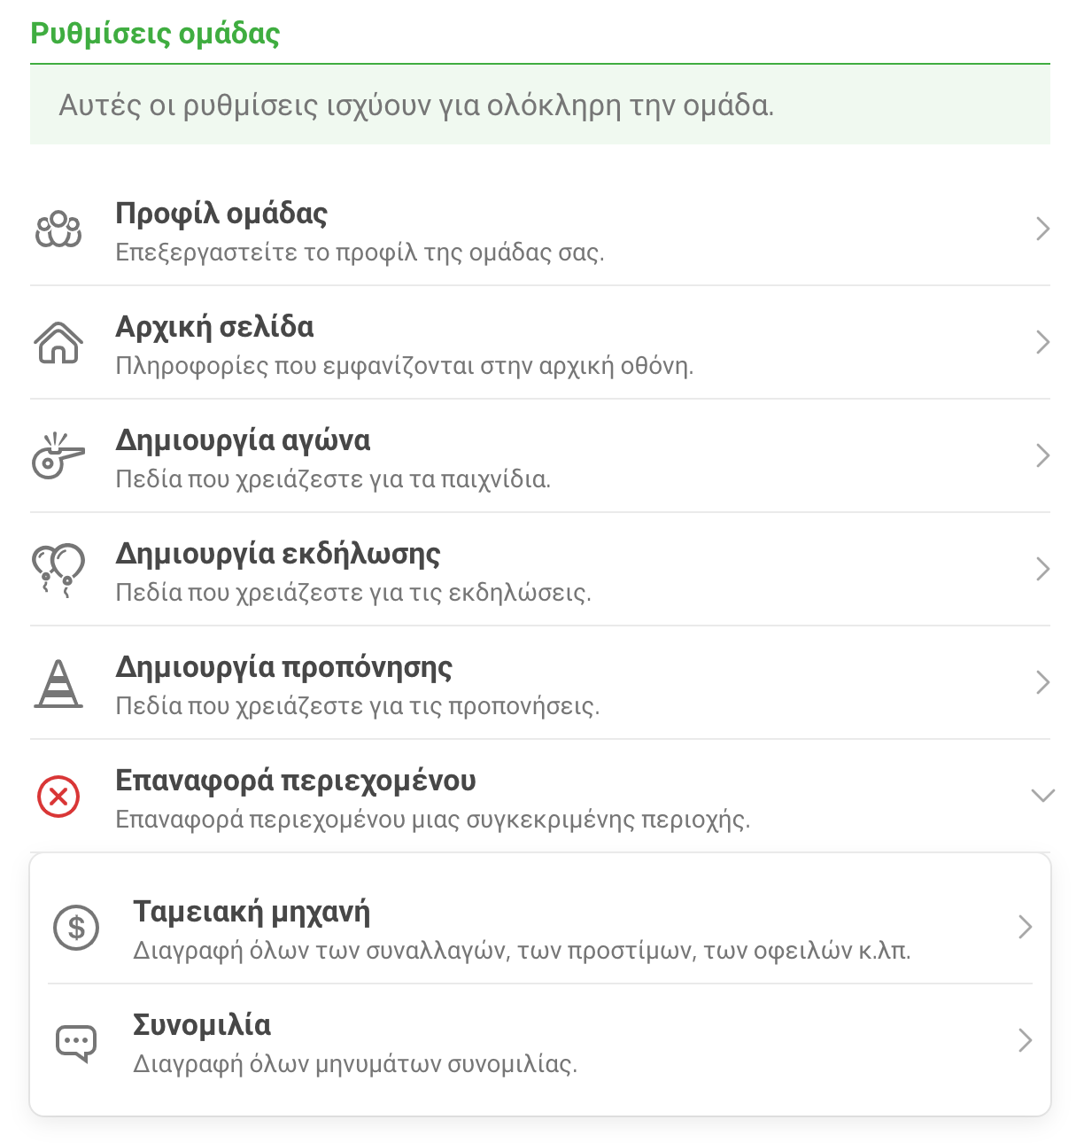Open the Δημιουργία εκδήλωσης menu entry
The image size is (1084, 1143).
540,569
